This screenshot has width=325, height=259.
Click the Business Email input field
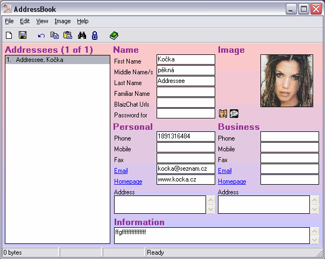tap(289, 169)
